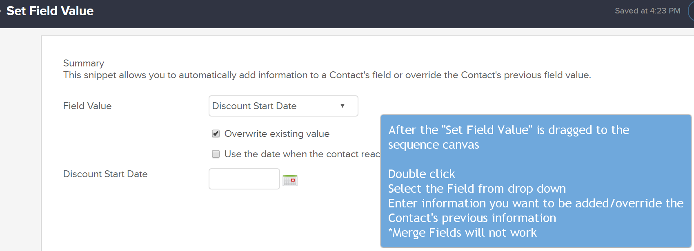Click the Discount Start Date label on the left
The height and width of the screenshot is (251, 694).
tap(105, 174)
